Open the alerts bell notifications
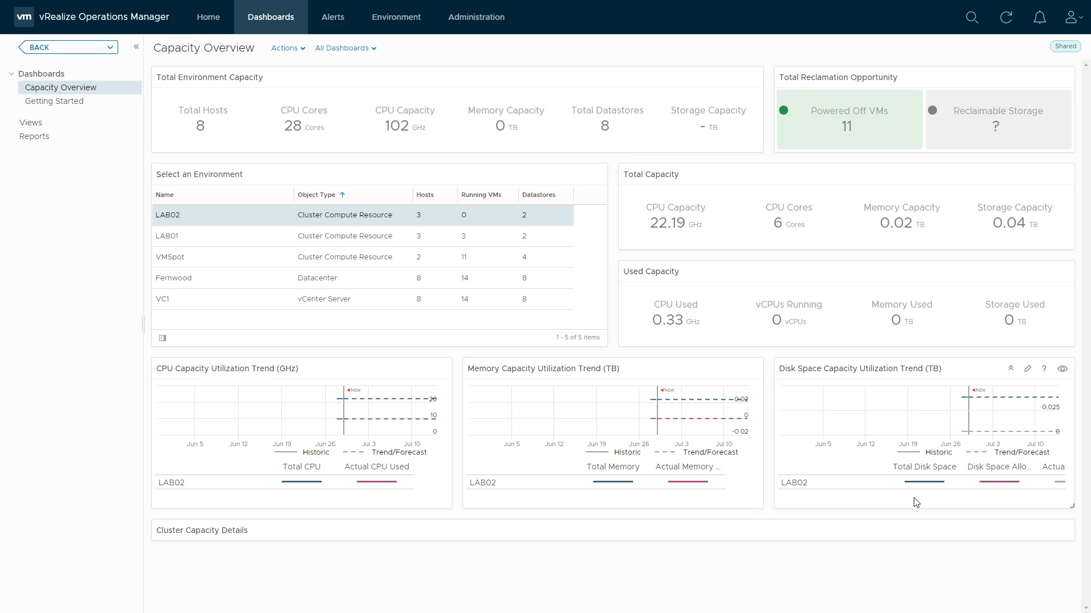 coord(1039,17)
